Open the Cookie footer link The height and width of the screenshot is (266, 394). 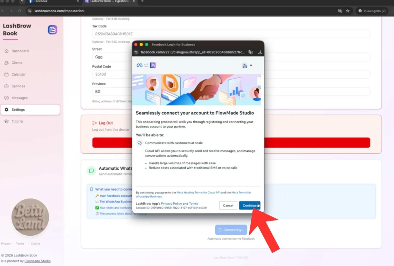pos(35,244)
